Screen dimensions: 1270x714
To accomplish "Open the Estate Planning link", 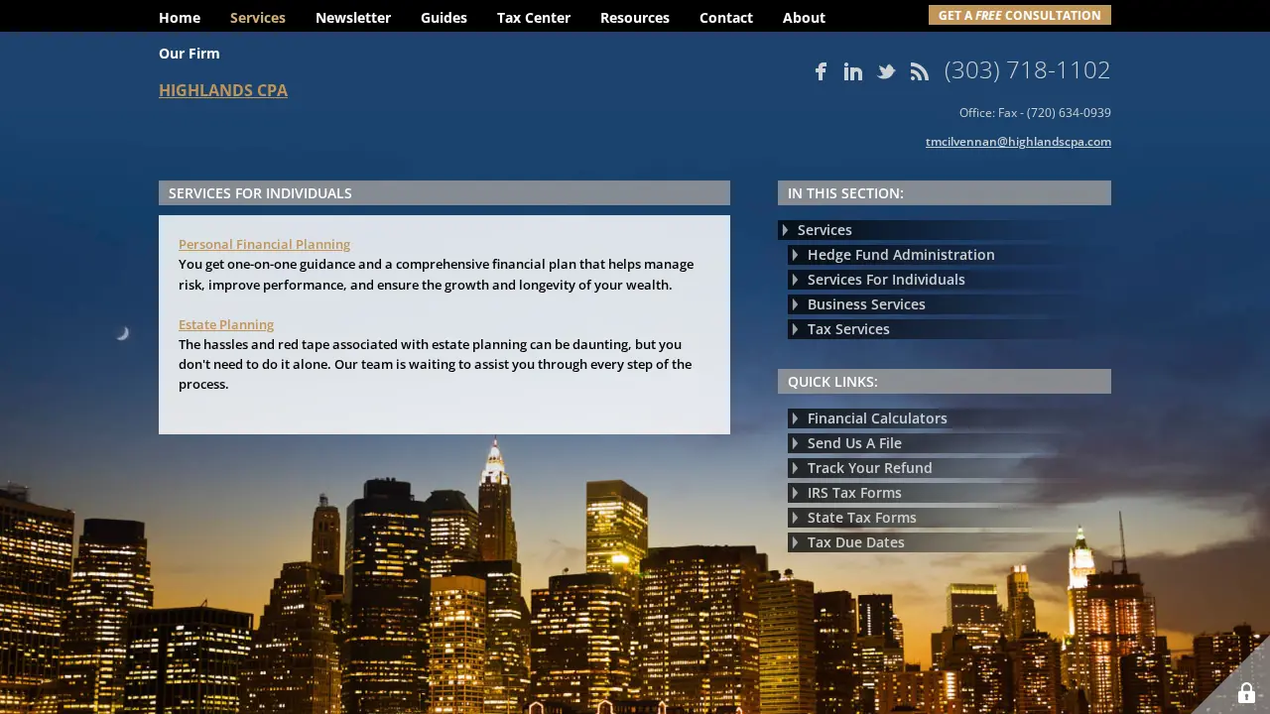I will click(x=226, y=324).
